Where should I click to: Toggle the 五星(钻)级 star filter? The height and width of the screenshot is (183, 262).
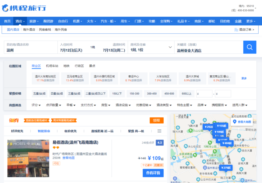[40, 94]
